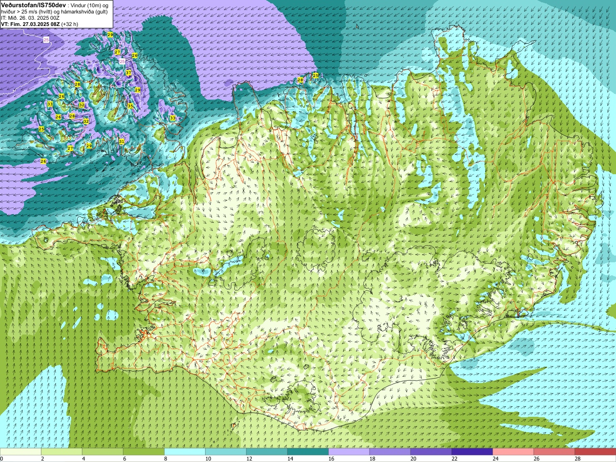Select the yellow max gust marker 37
This screenshot has width=616, height=462.
click(x=128, y=73)
